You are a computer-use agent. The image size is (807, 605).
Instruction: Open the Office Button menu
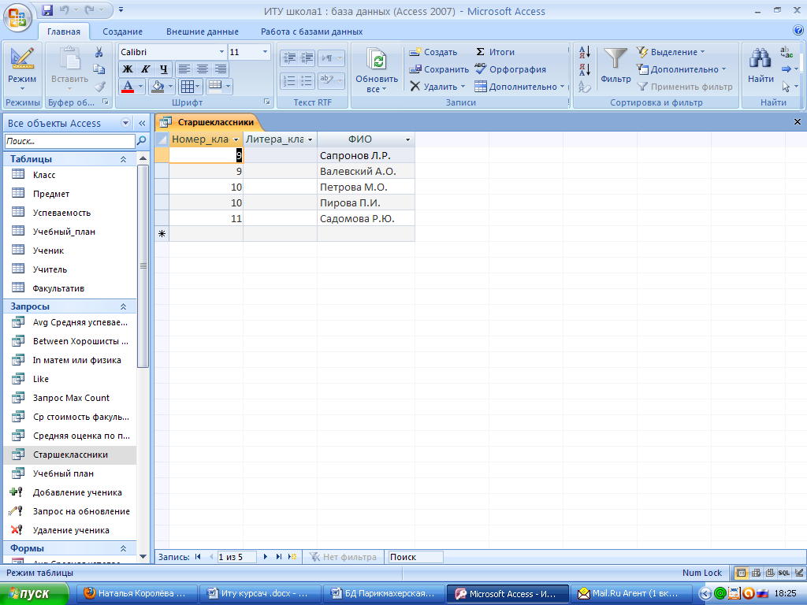(x=18, y=17)
